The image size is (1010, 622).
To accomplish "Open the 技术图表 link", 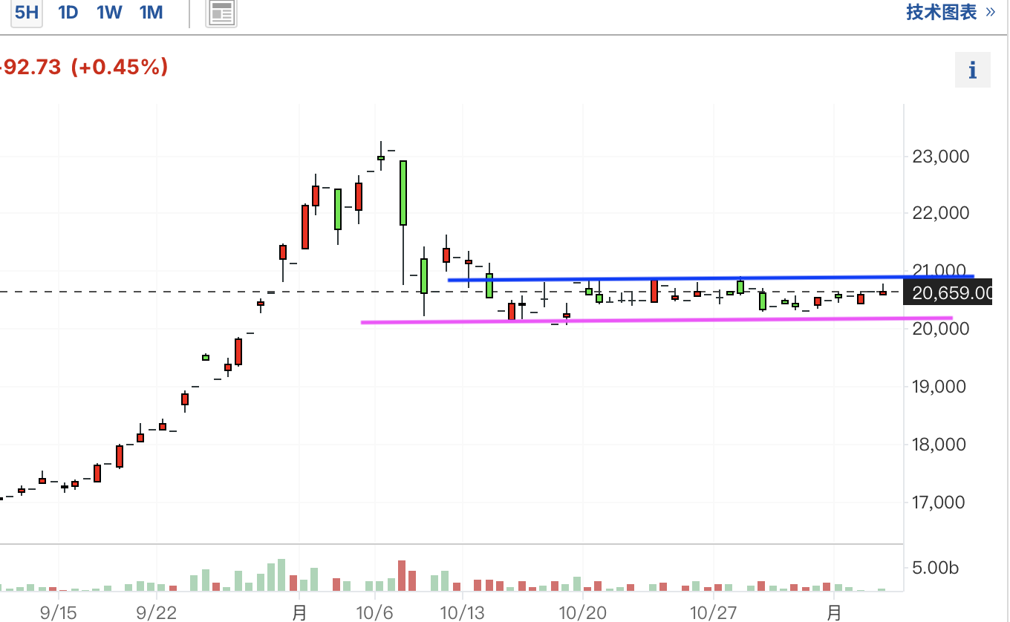I will pyautogui.click(x=951, y=12).
